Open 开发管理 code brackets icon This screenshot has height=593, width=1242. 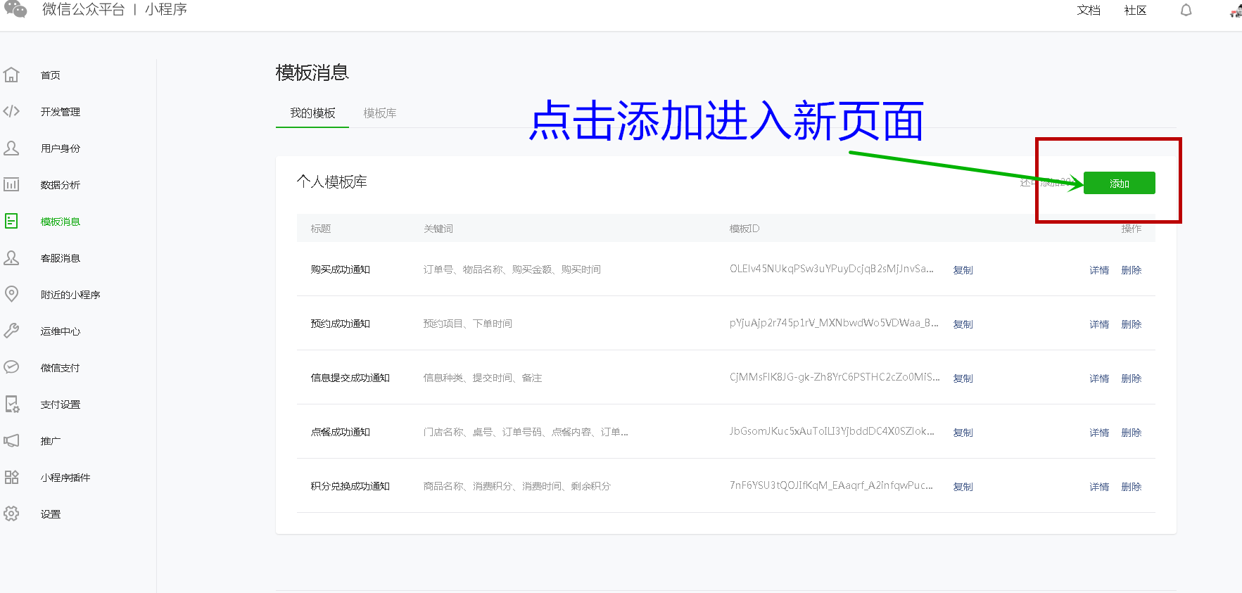(x=11, y=111)
